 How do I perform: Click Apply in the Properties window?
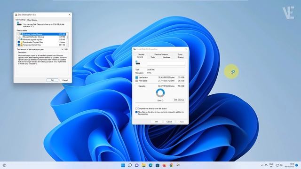[x=182, y=122]
